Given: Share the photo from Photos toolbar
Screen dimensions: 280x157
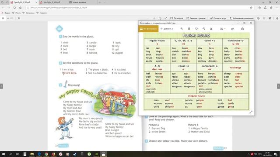Looking at the screenshot, I should [232, 29].
